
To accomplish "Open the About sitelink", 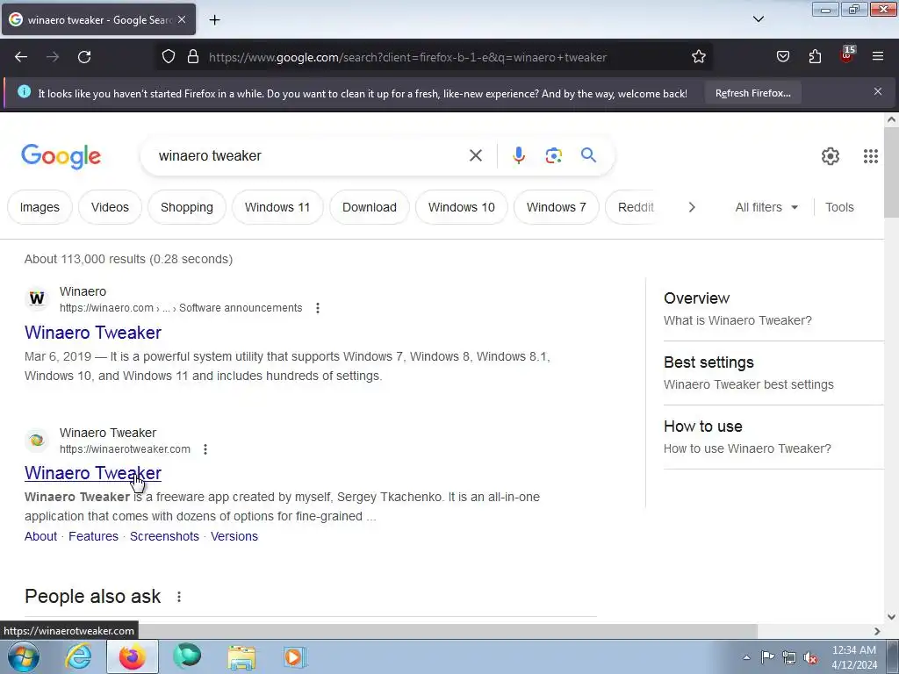I will (40, 536).
